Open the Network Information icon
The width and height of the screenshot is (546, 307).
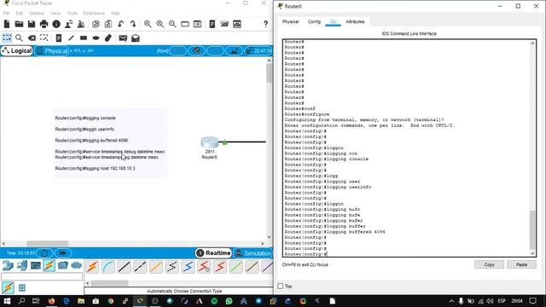(56, 24)
